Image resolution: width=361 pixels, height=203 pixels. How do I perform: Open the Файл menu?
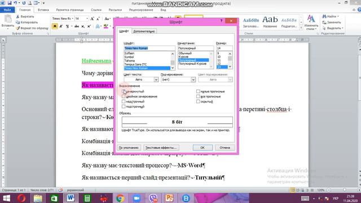(7, 10)
